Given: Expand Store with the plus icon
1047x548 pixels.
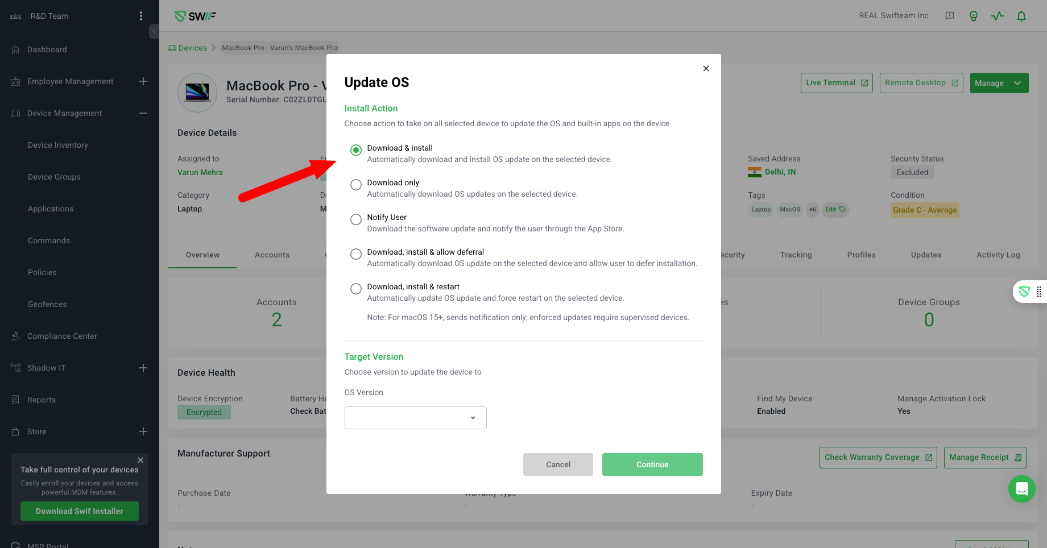Looking at the screenshot, I should coord(143,431).
